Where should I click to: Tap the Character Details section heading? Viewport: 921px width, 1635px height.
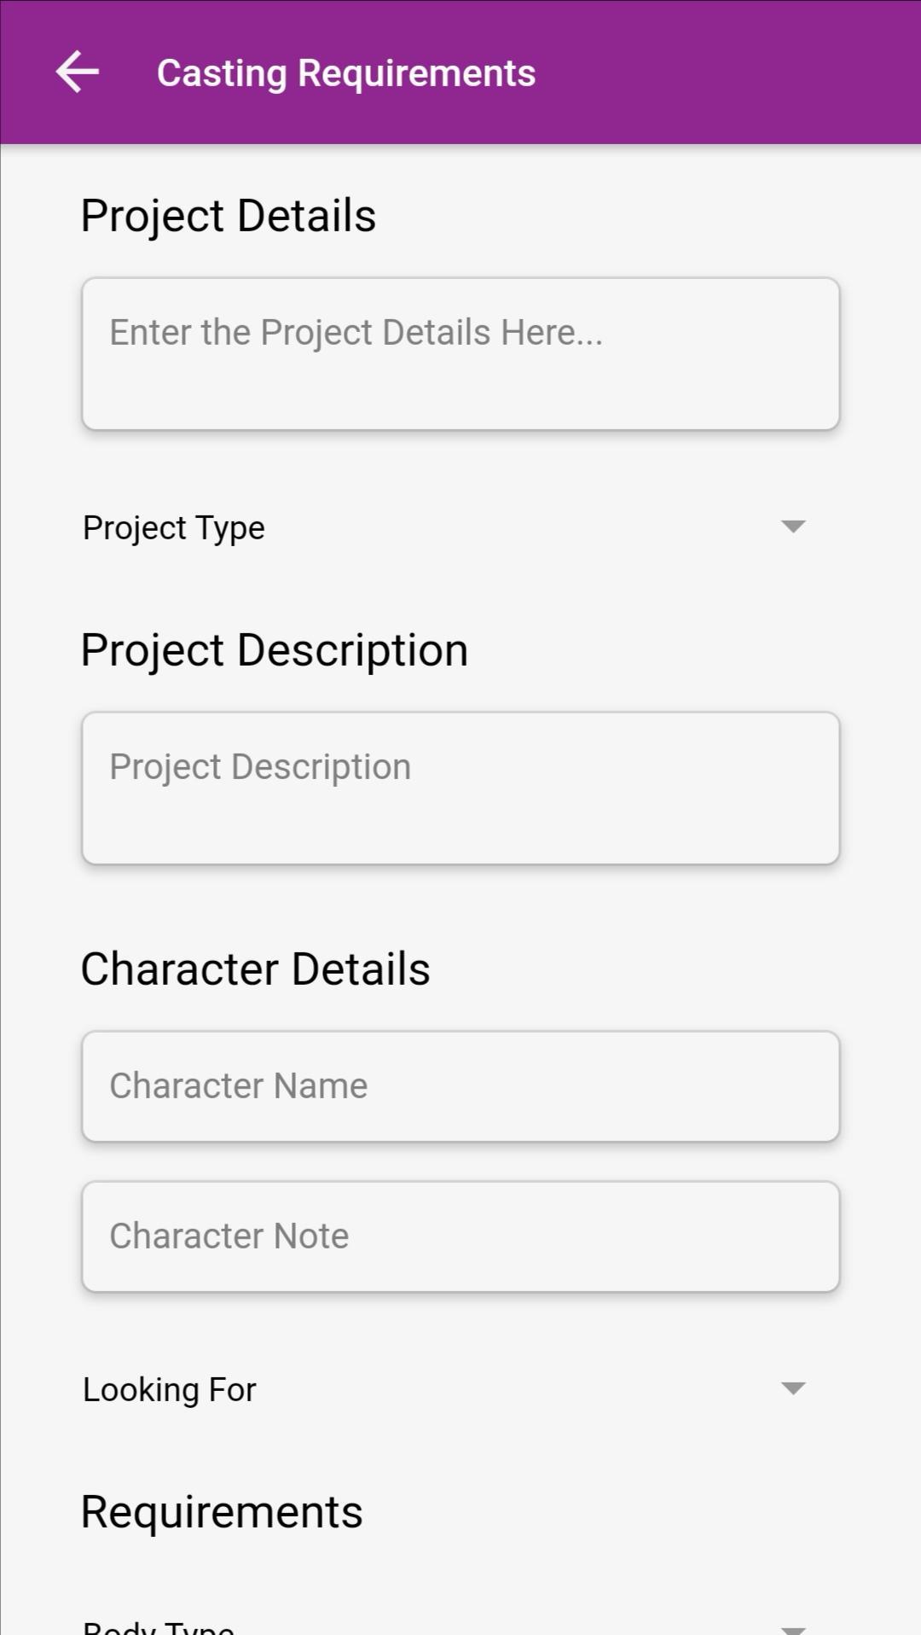pyautogui.click(x=256, y=969)
